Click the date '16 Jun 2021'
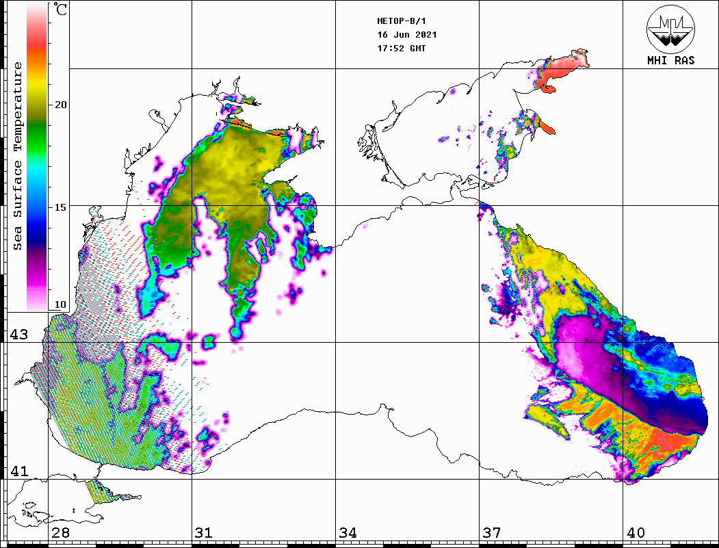 407,35
